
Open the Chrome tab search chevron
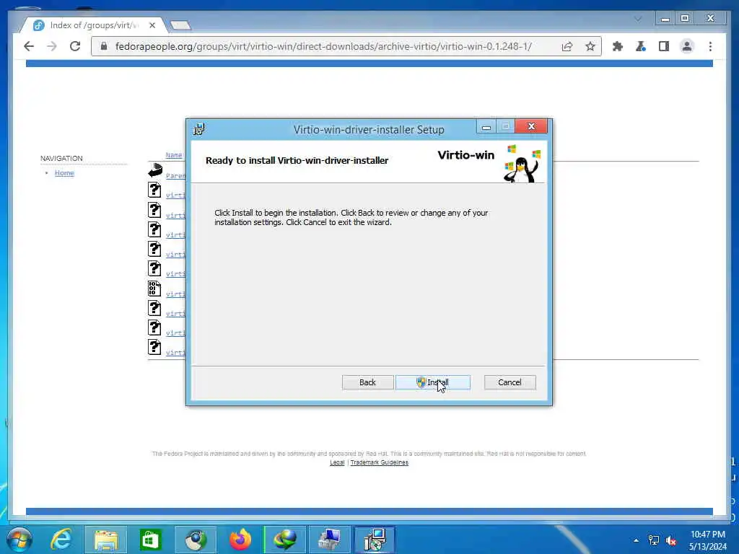pyautogui.click(x=638, y=19)
